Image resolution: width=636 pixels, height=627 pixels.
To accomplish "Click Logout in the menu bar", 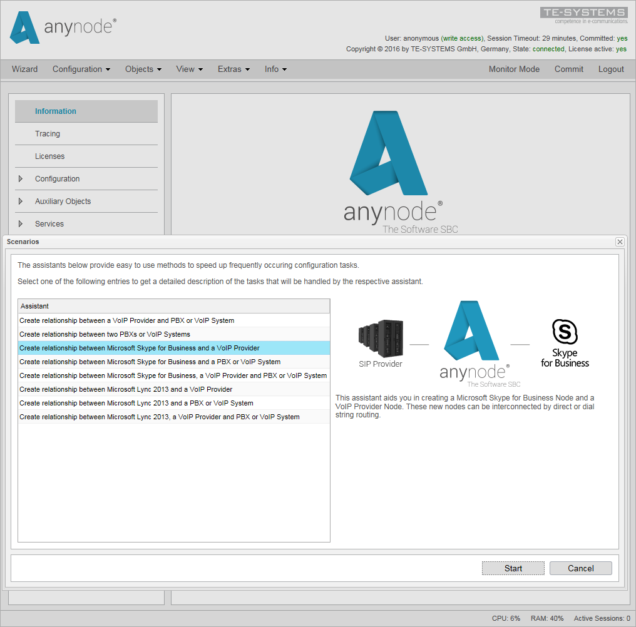I will click(611, 69).
